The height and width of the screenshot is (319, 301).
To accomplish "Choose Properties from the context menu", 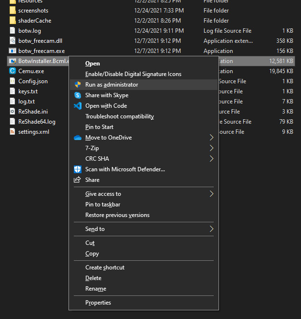I will click(98, 303).
